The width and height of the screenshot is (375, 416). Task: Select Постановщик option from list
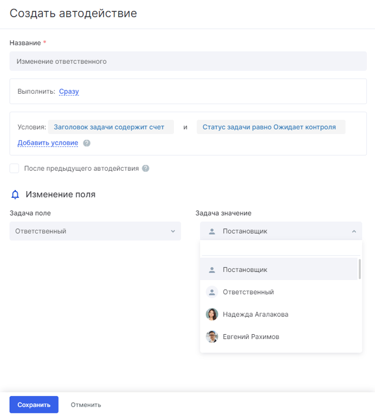(x=245, y=270)
